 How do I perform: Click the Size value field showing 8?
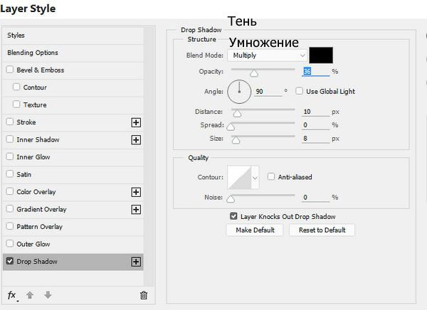(x=315, y=139)
